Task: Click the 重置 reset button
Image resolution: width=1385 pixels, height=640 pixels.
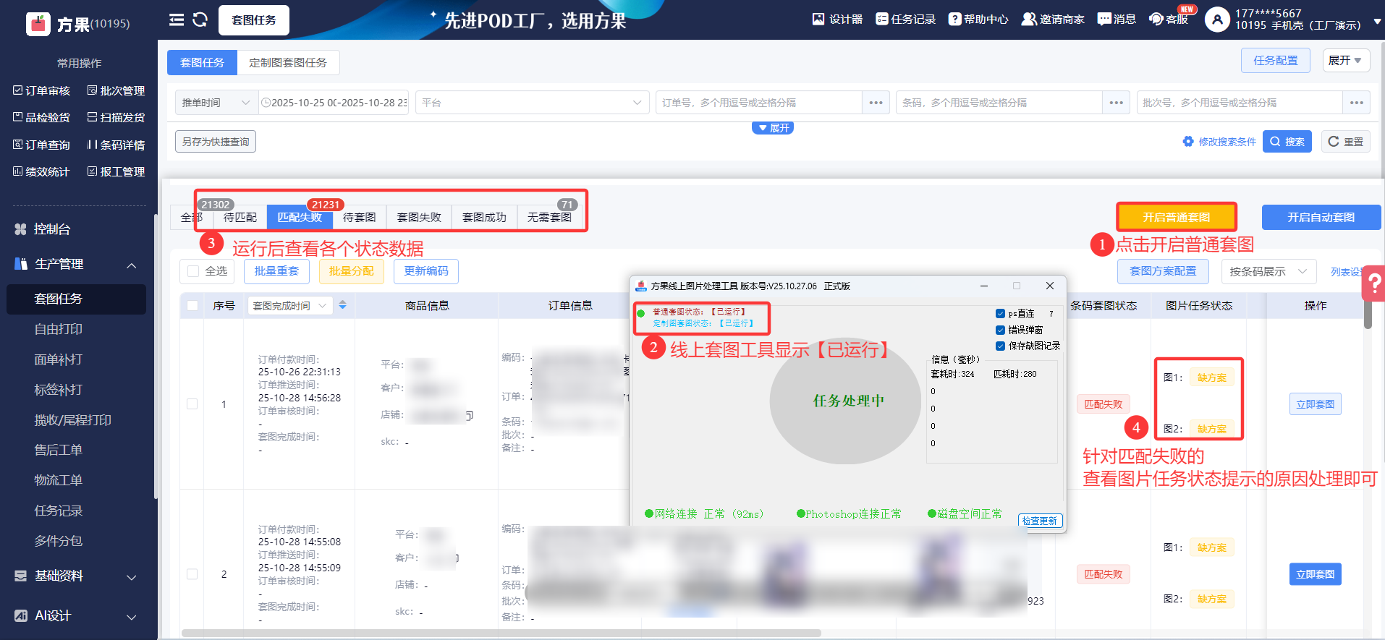Action: click(1345, 142)
